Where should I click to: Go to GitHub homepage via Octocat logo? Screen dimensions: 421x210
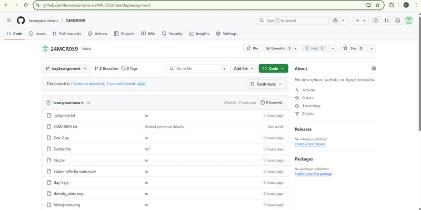tap(21, 20)
